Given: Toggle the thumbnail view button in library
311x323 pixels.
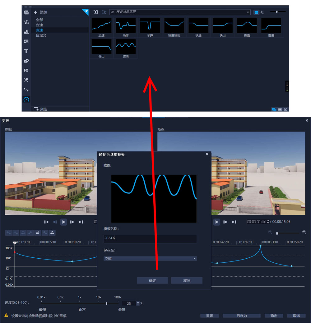Looking at the screenshot, I should tap(256, 12).
